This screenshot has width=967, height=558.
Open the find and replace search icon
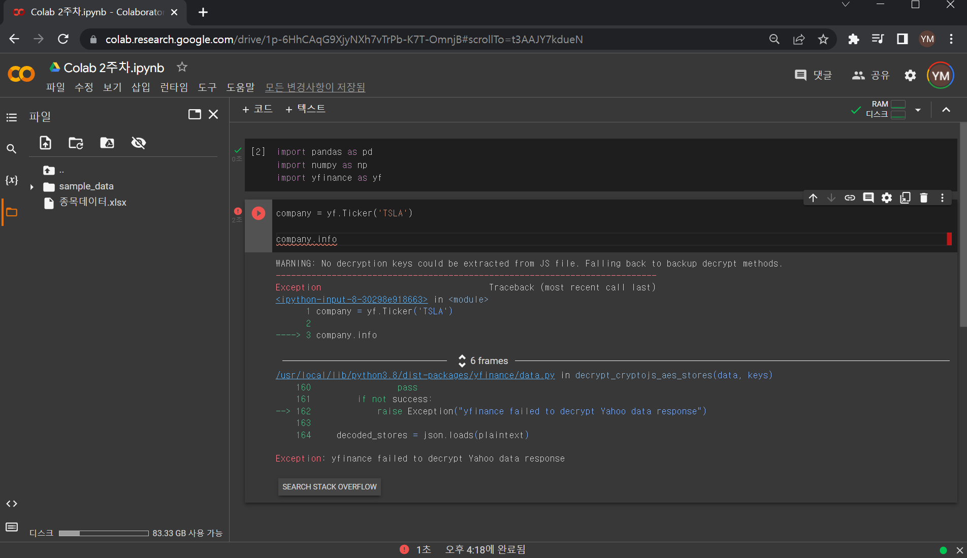click(11, 149)
